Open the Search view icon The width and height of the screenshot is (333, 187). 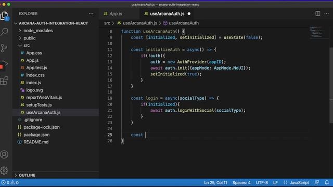point(4,32)
